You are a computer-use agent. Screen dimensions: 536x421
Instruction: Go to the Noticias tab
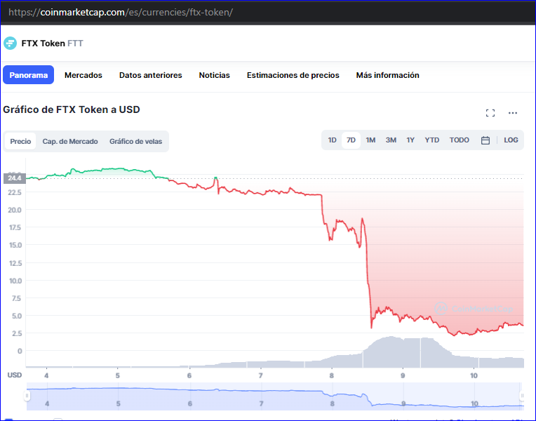[215, 75]
